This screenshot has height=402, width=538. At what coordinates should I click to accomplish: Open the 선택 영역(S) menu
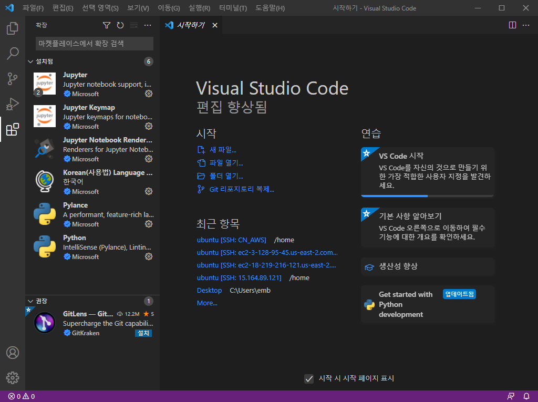pos(100,8)
